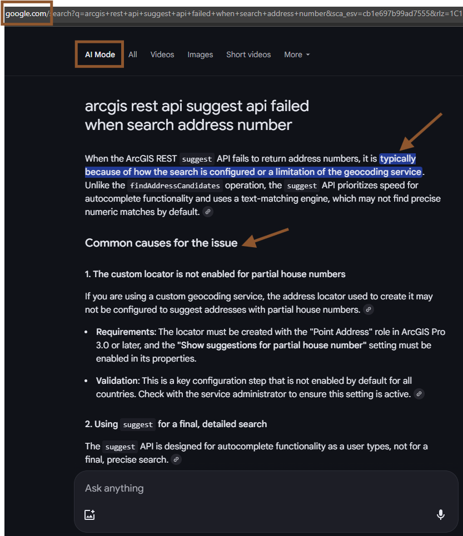Switch to the All results tab
Image resolution: width=463 pixels, height=536 pixels.
coord(133,54)
